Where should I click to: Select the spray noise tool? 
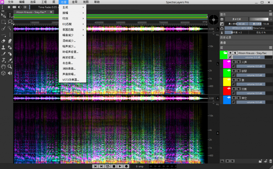(x=10, y=54)
